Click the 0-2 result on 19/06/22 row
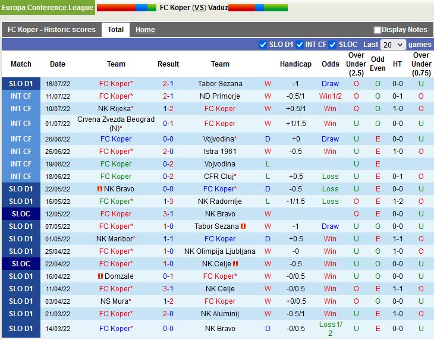 (168, 164)
